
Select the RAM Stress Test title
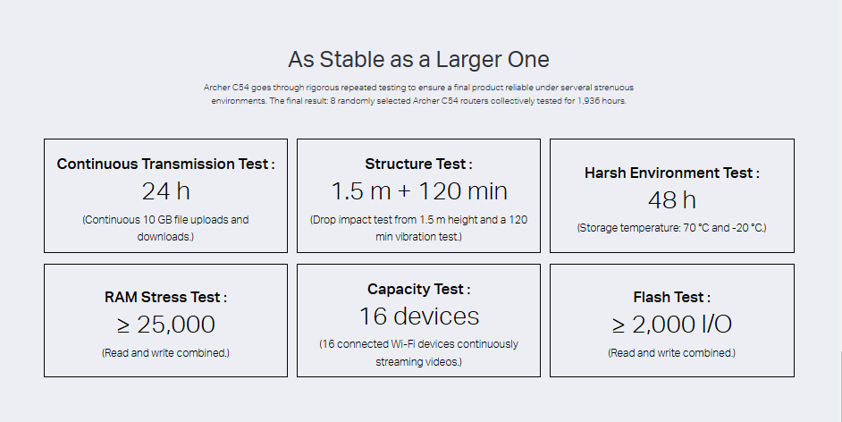click(165, 298)
